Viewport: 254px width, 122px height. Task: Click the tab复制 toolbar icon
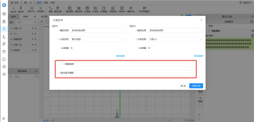click(87, 8)
